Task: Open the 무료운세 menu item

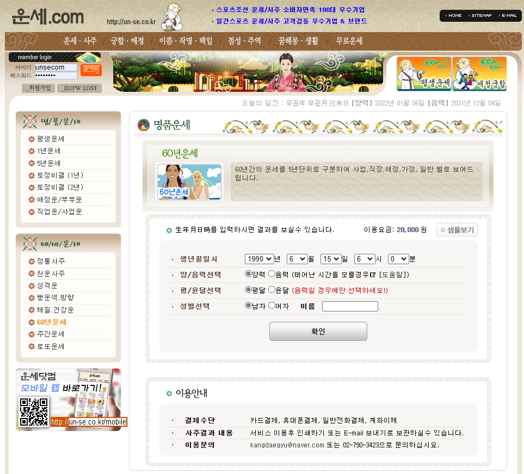Action: [349, 41]
